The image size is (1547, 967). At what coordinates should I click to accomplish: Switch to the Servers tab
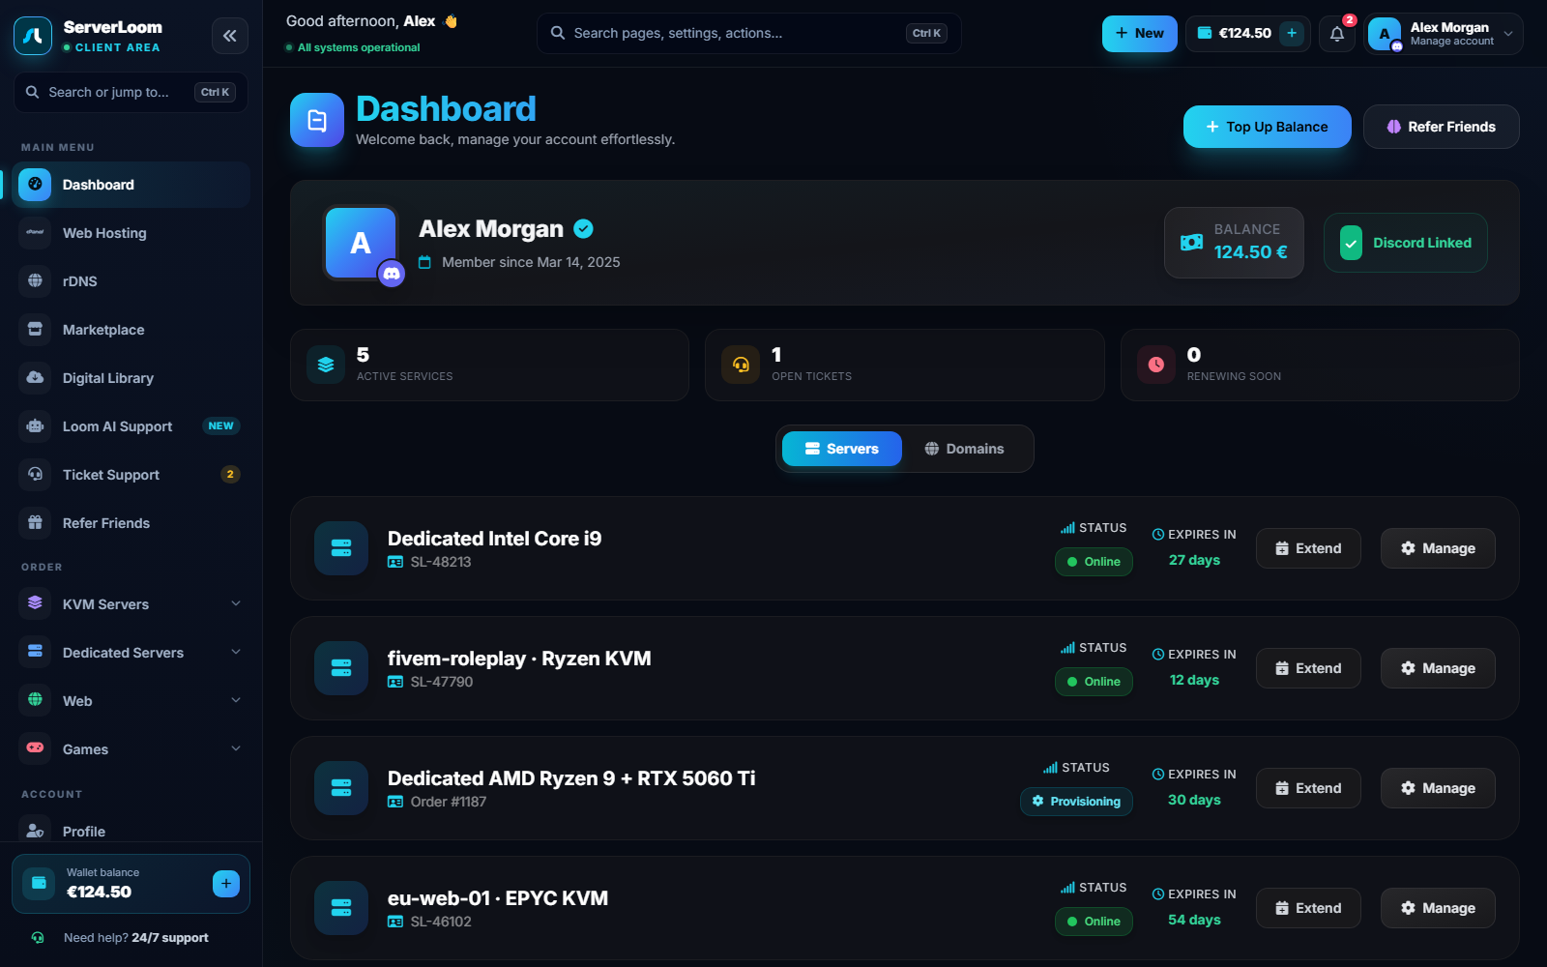842,449
